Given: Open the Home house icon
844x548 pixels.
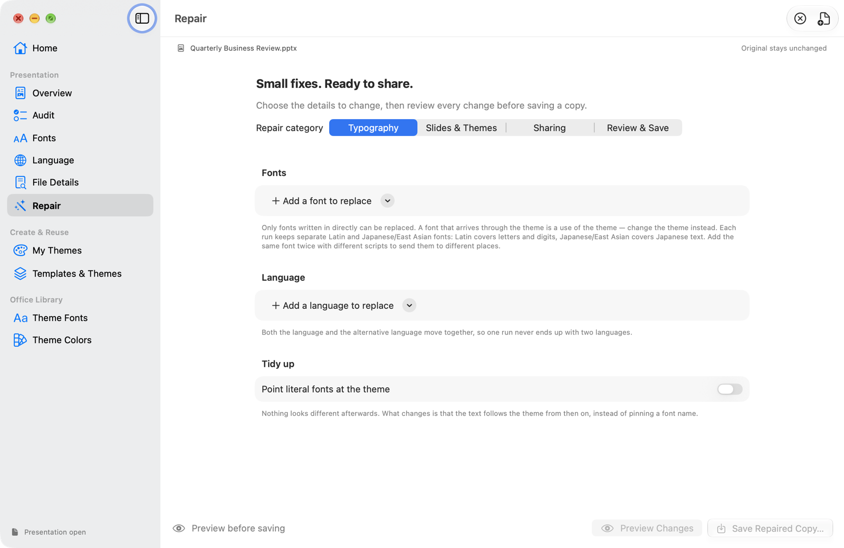Looking at the screenshot, I should [x=20, y=48].
